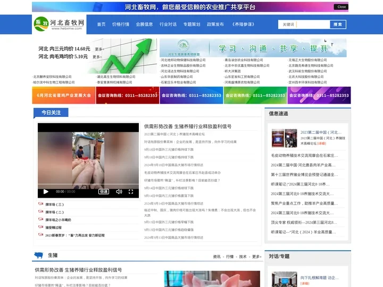
Task: Open headline 供需形势改善 in 今日关注
Action: [x=188, y=126]
